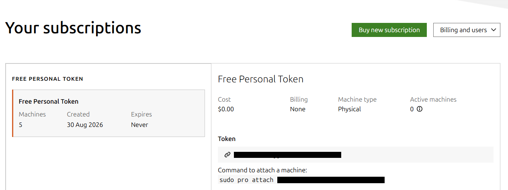The height and width of the screenshot is (190, 508).
Task: Click the sudo pro attach command text
Action: (246, 180)
